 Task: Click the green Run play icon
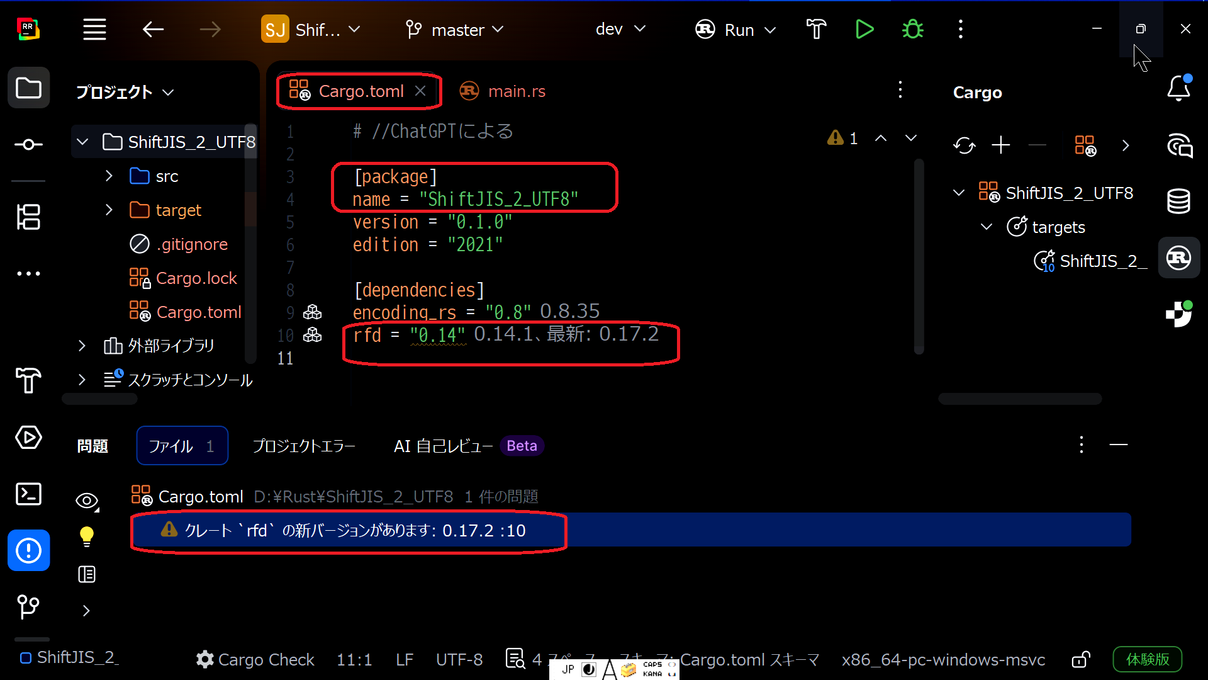point(864,30)
